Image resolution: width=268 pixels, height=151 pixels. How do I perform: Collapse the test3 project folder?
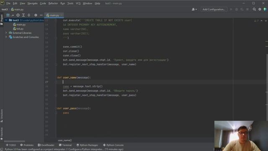(6, 20)
